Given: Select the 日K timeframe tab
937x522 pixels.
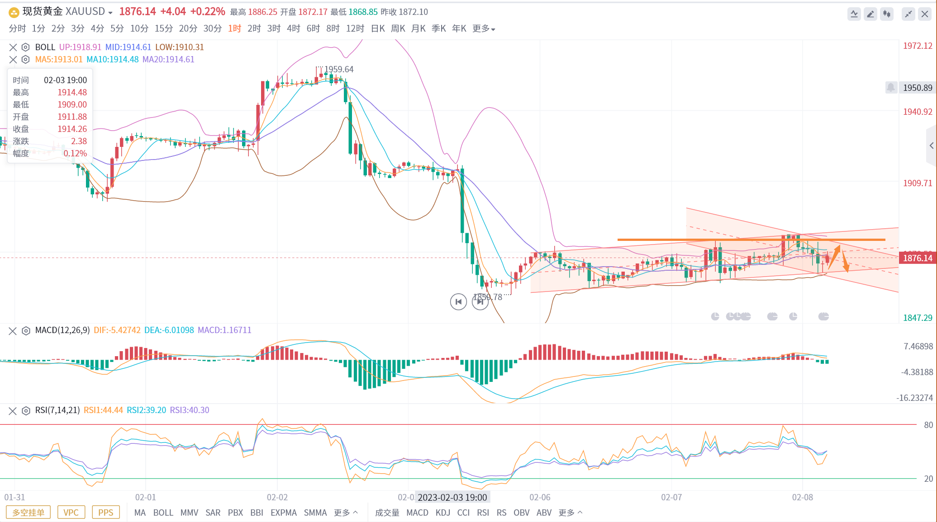Looking at the screenshot, I should pyautogui.click(x=378, y=28).
